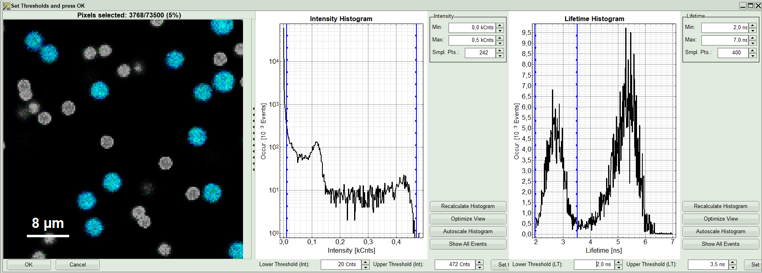This screenshot has height=273, width=762.
Task: Increase the Intensity Min value with up arrow
Action: pos(500,25)
